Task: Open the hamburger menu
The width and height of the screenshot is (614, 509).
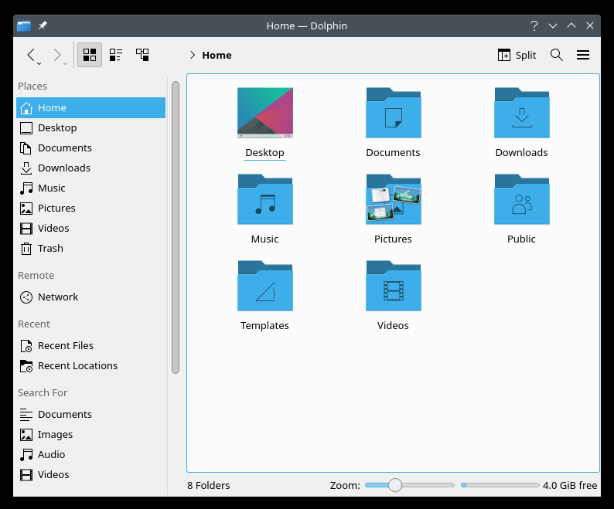Action: [583, 55]
